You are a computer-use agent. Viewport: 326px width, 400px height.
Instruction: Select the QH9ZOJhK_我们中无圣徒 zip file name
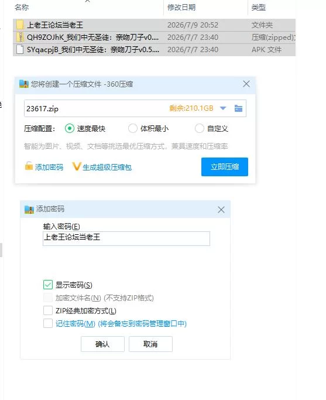pos(93,37)
